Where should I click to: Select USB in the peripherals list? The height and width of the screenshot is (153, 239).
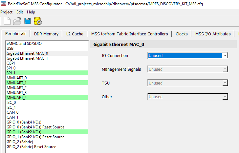(x=10, y=48)
